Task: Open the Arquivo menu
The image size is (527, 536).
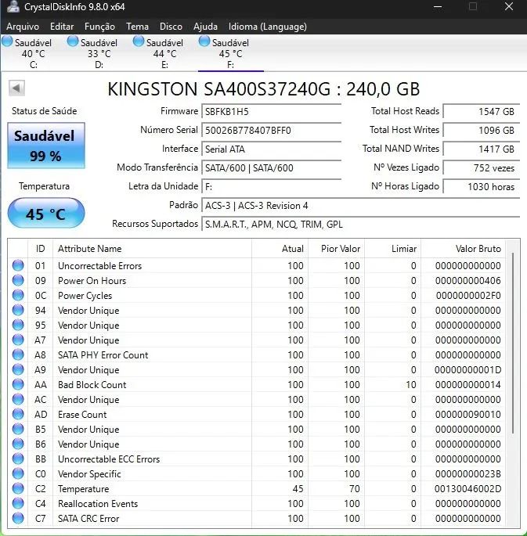Action: [x=23, y=27]
